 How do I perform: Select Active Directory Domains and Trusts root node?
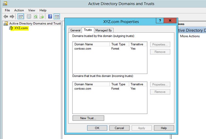(35, 23)
